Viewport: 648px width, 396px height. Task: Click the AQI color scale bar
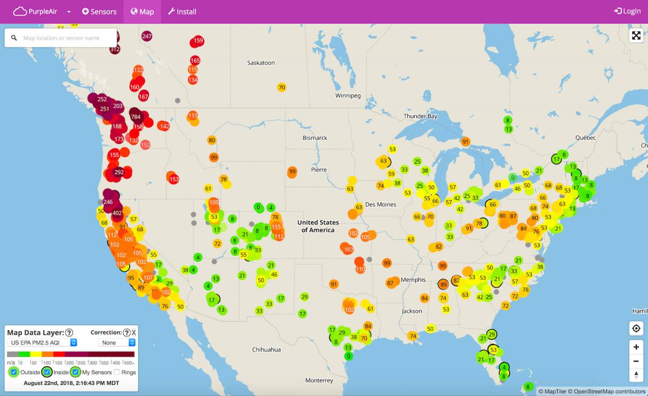pos(70,353)
